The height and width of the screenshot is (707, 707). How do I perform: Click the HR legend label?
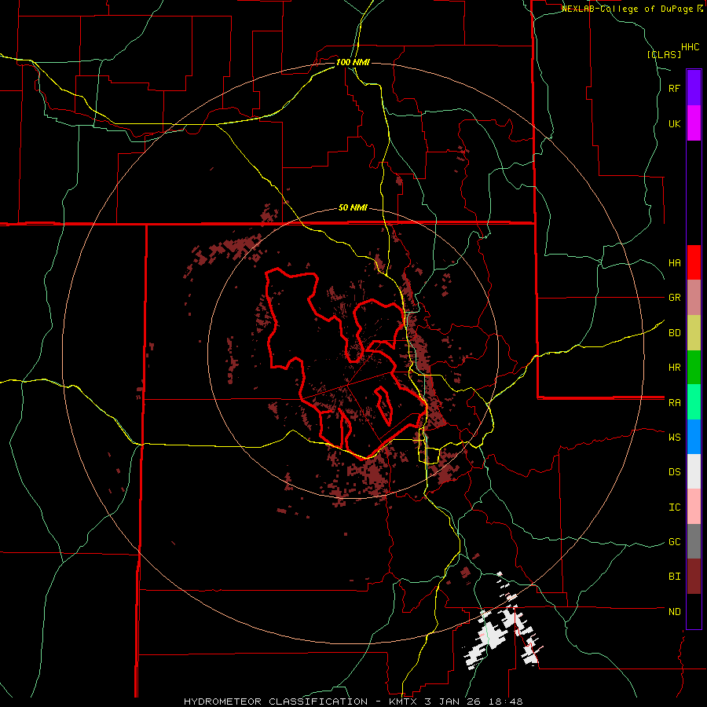[x=674, y=368]
